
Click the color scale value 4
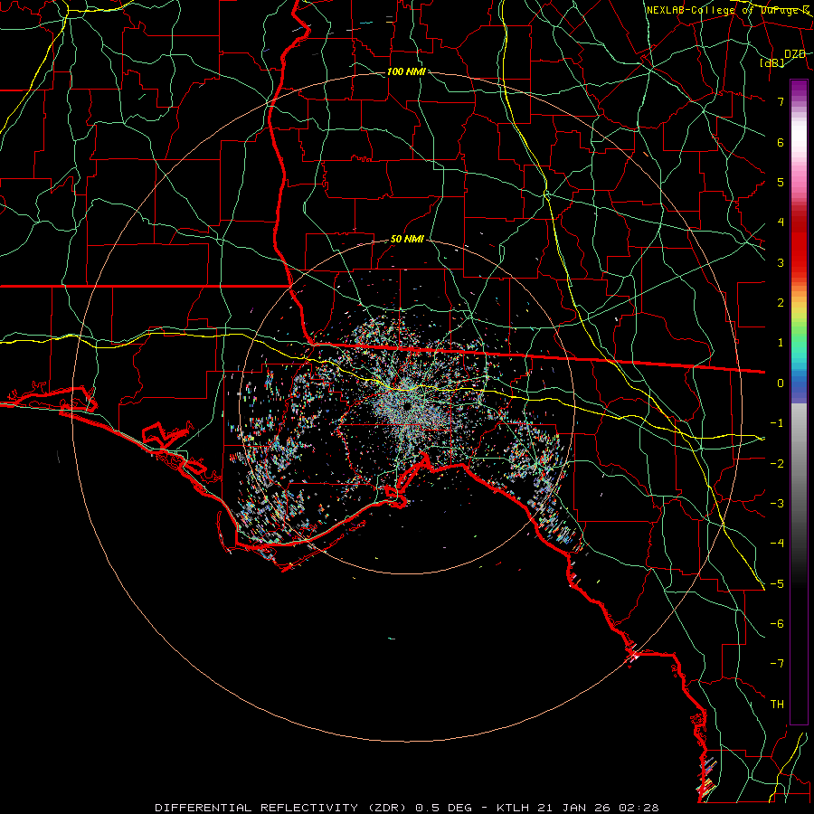781,222
